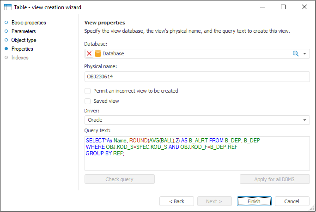Click the Basic properties step bullet

[6, 23]
